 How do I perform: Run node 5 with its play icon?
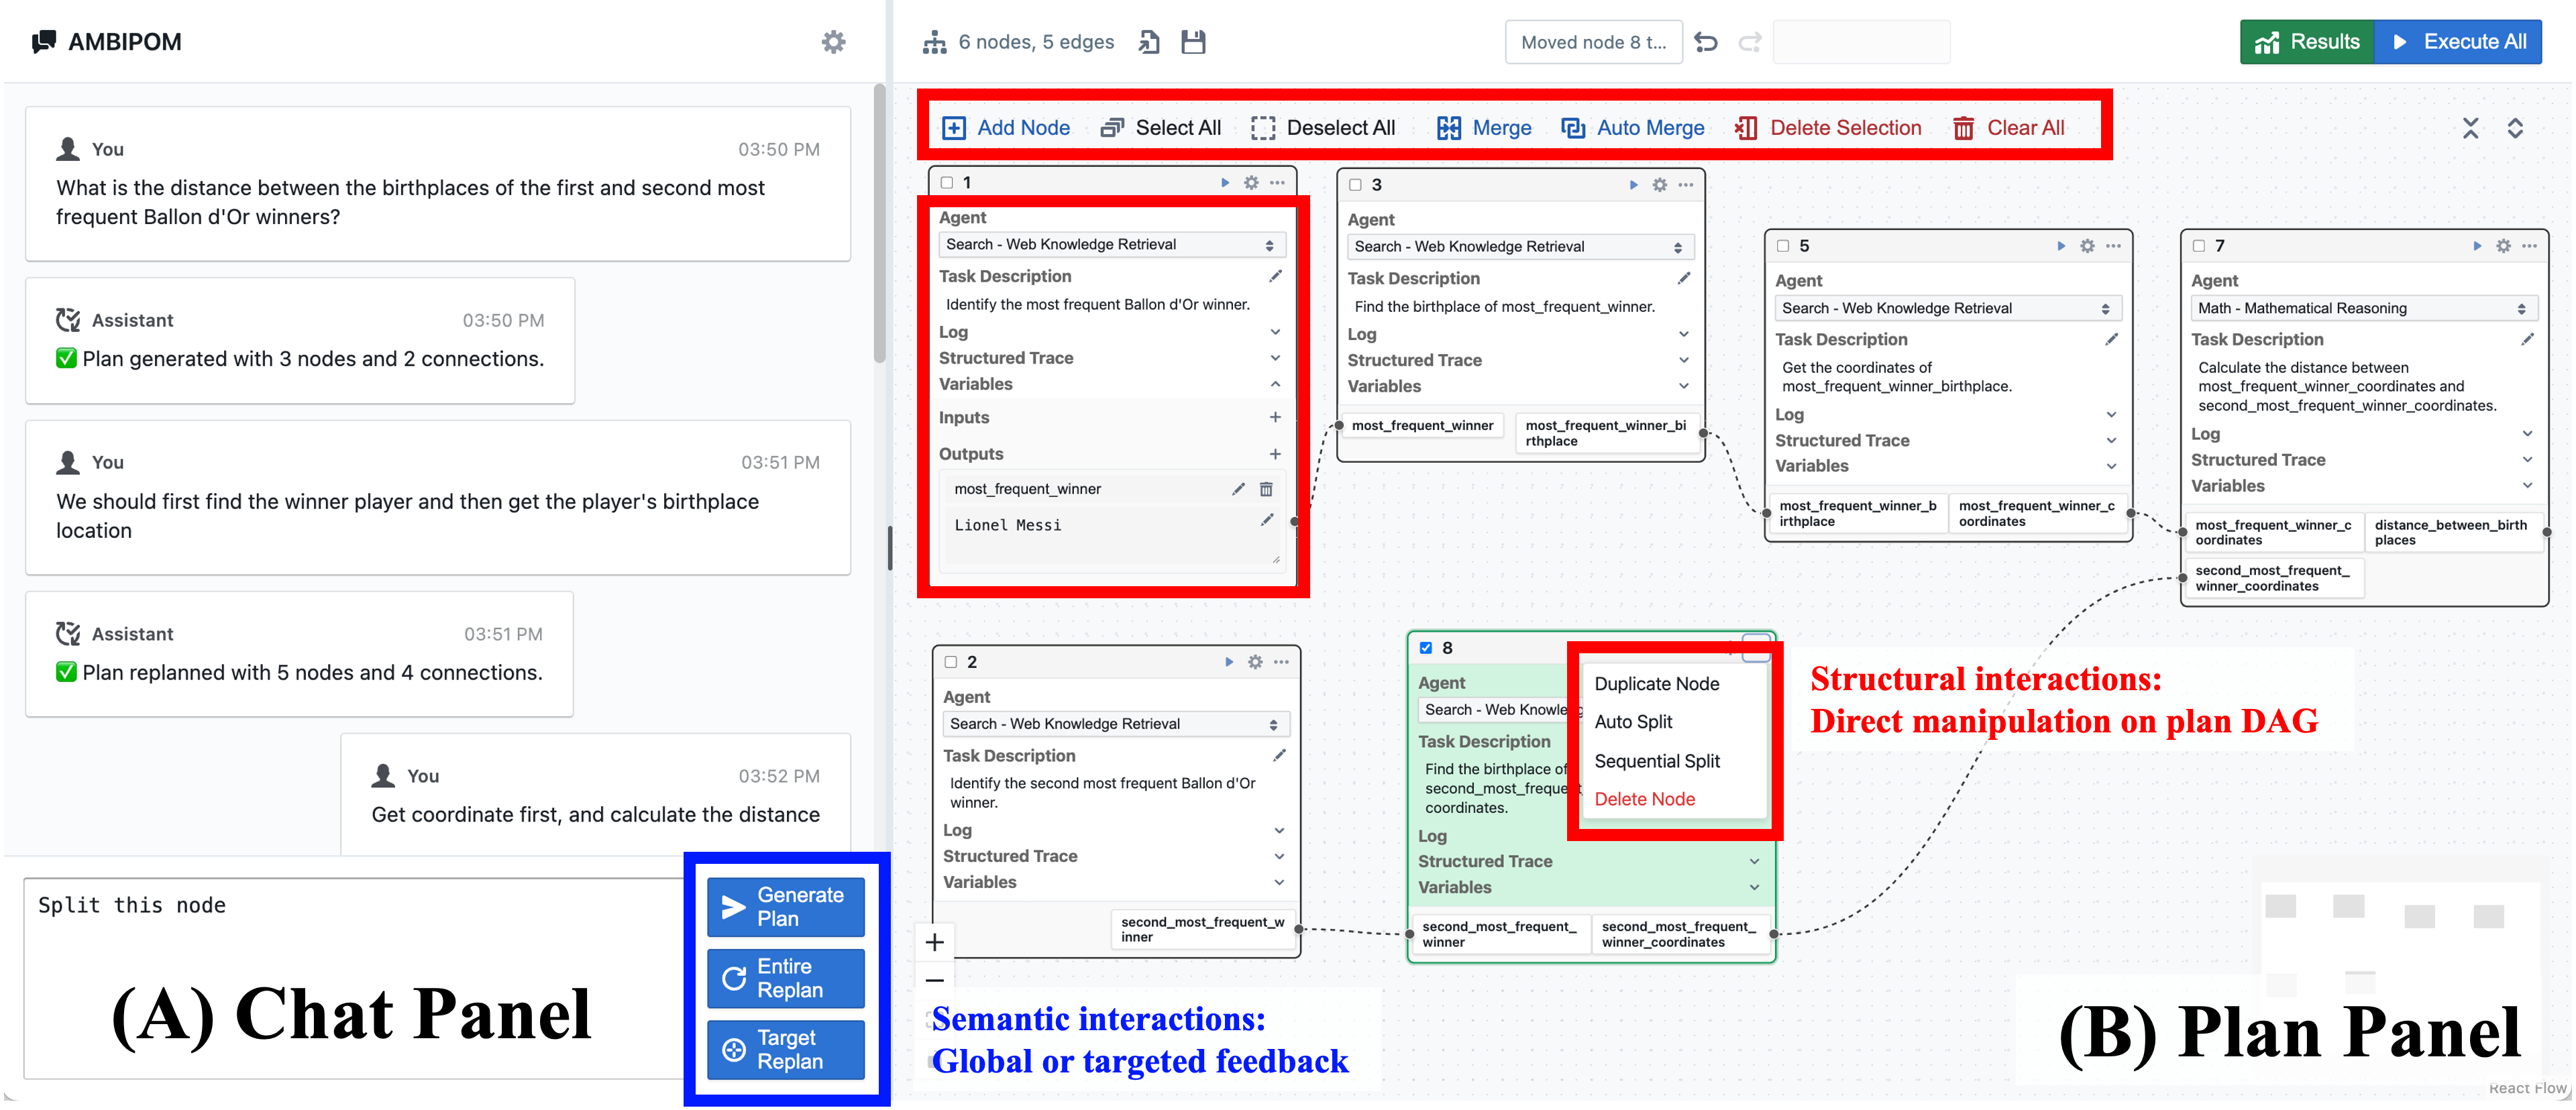click(2060, 246)
